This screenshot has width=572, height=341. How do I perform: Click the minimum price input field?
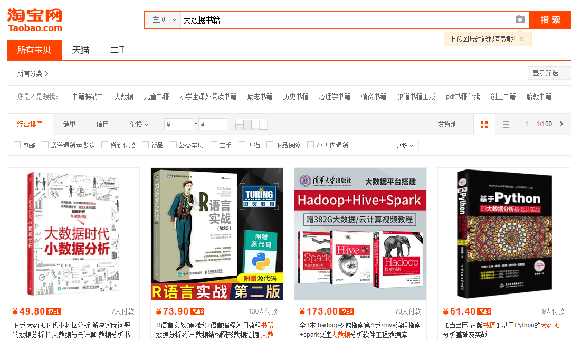pos(178,124)
